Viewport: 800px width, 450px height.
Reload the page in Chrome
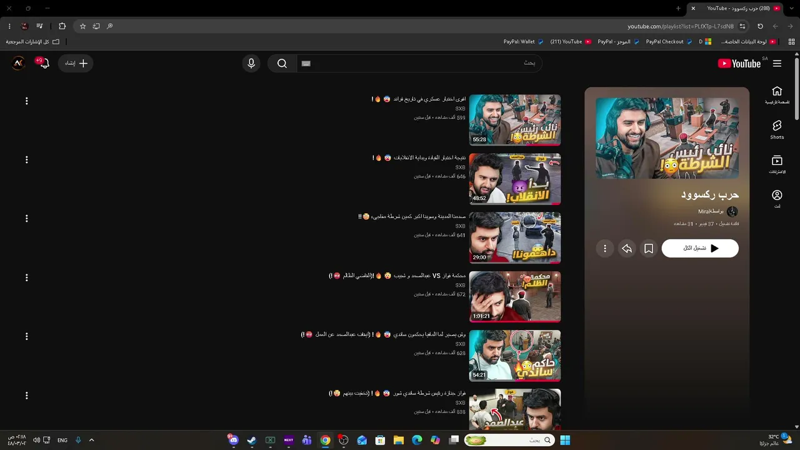click(x=760, y=26)
